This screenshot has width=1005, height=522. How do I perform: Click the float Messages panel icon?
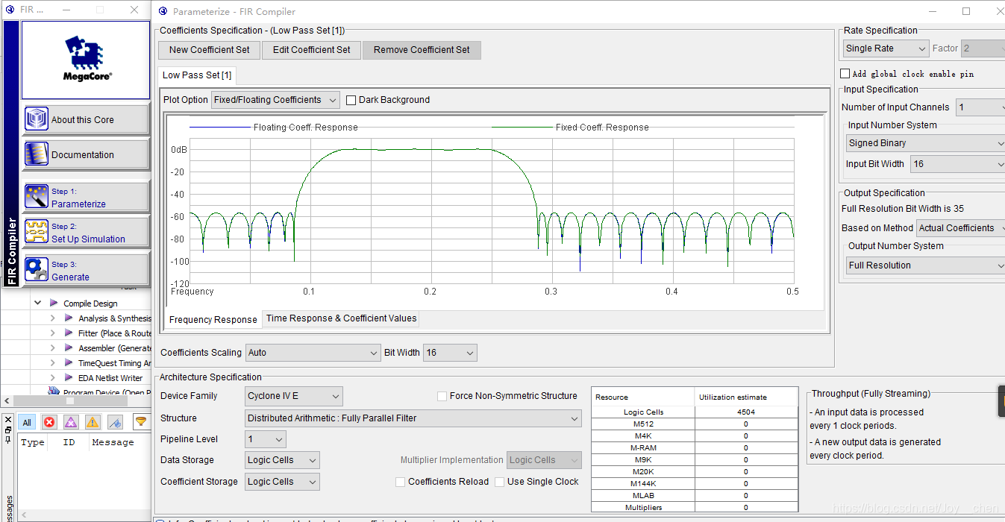(x=7, y=430)
